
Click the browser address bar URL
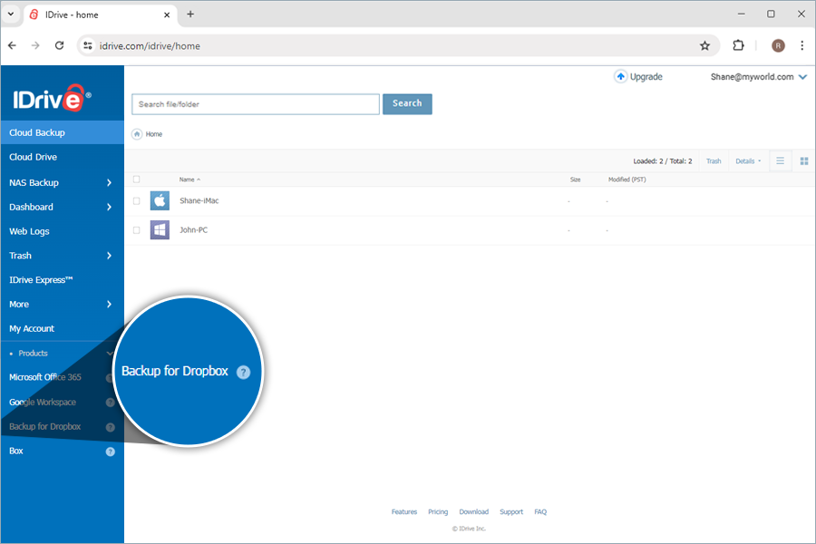[150, 46]
